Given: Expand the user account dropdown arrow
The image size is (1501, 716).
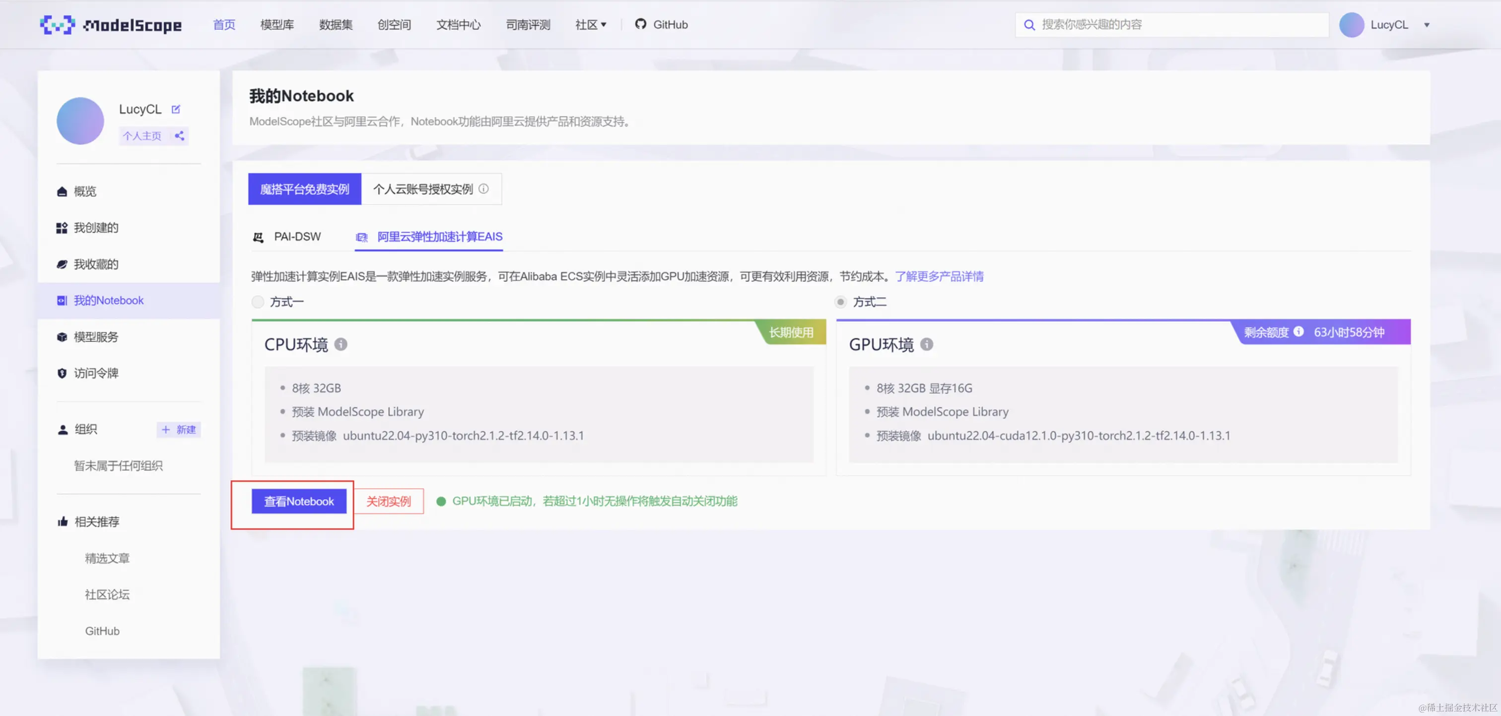Looking at the screenshot, I should pyautogui.click(x=1427, y=25).
